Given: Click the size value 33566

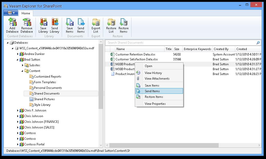Looking at the screenshot, I should (177, 59).
